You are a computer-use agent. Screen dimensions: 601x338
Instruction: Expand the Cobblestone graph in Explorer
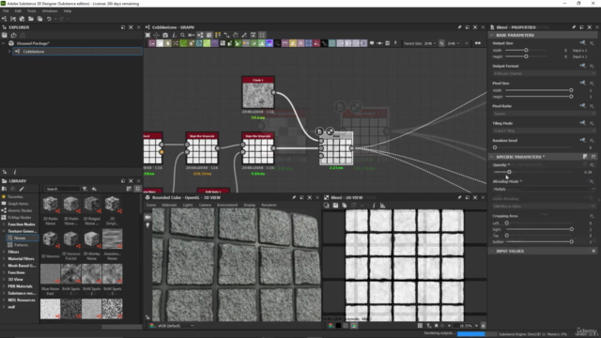pos(9,52)
